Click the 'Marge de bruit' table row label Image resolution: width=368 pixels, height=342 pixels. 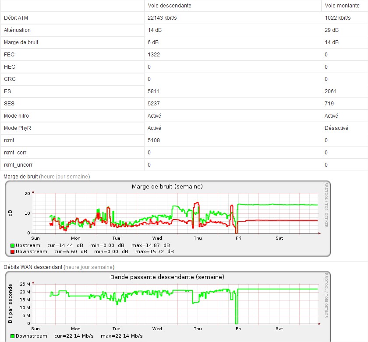coord(20,42)
